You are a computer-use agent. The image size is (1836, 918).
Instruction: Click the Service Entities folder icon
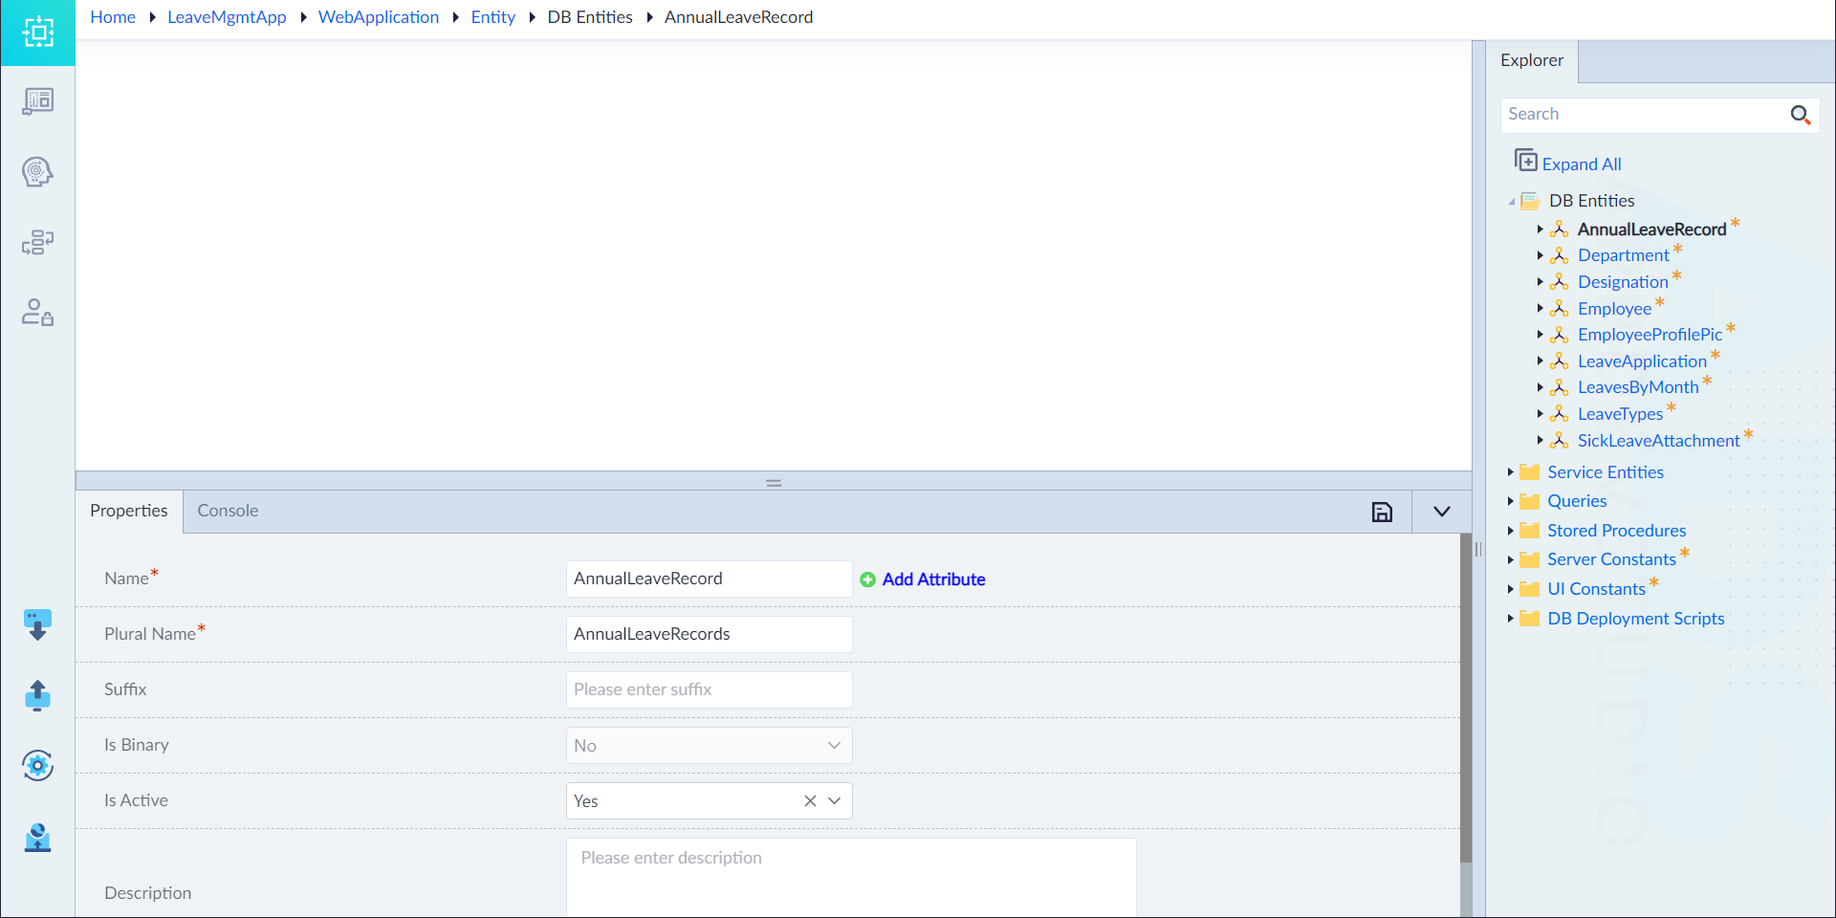(x=1530, y=472)
